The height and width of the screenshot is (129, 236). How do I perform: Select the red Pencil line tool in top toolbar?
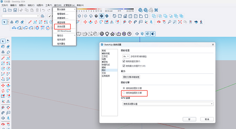tap(30, 22)
